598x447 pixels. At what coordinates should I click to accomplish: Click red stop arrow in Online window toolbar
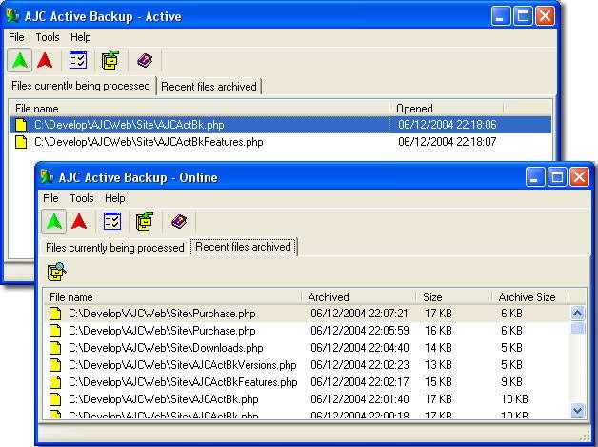coord(79,221)
